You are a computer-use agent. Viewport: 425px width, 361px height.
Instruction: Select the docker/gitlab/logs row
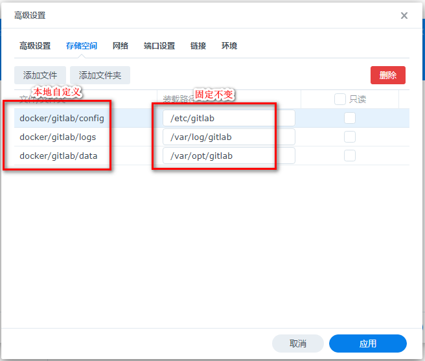[212, 137]
